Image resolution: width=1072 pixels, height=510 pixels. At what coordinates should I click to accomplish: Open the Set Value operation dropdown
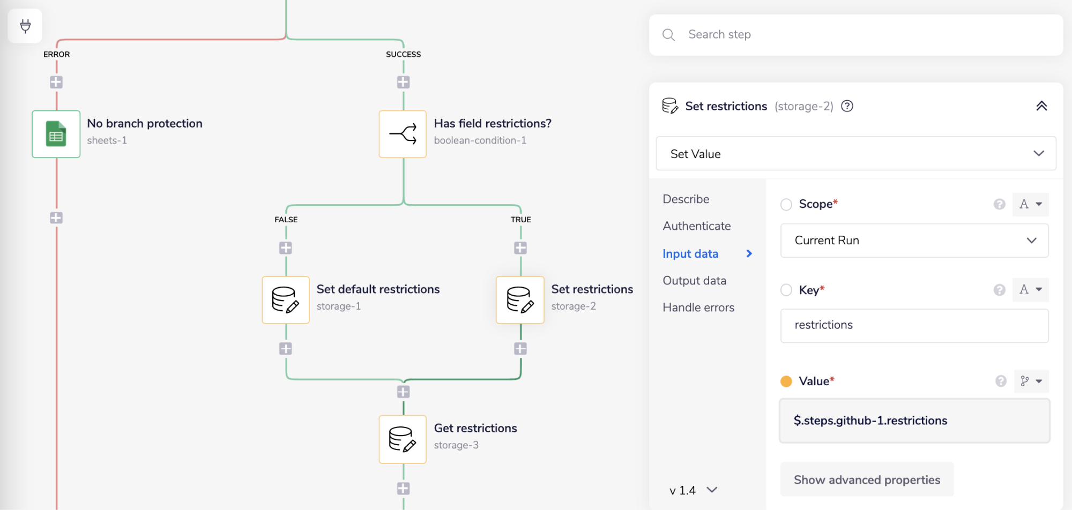[855, 154]
